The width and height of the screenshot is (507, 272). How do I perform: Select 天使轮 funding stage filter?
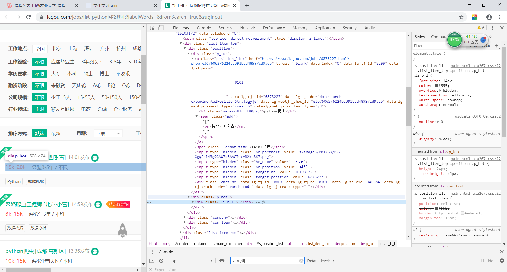(x=79, y=86)
